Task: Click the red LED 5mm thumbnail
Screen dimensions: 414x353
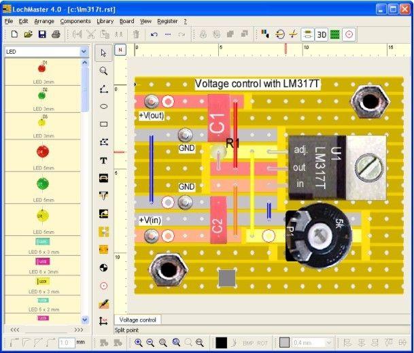Action: [x=41, y=151]
